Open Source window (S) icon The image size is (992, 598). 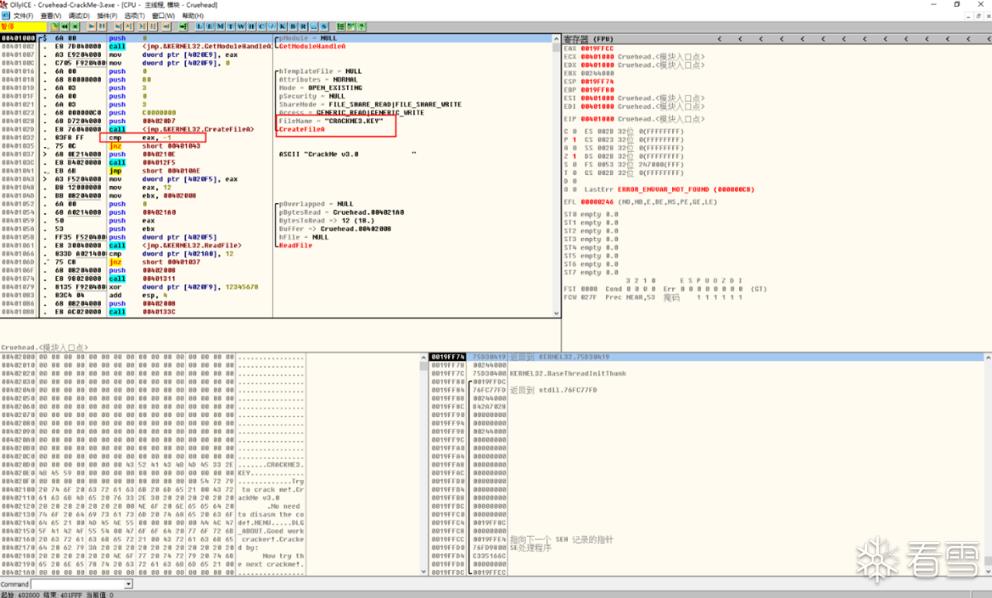(323, 26)
